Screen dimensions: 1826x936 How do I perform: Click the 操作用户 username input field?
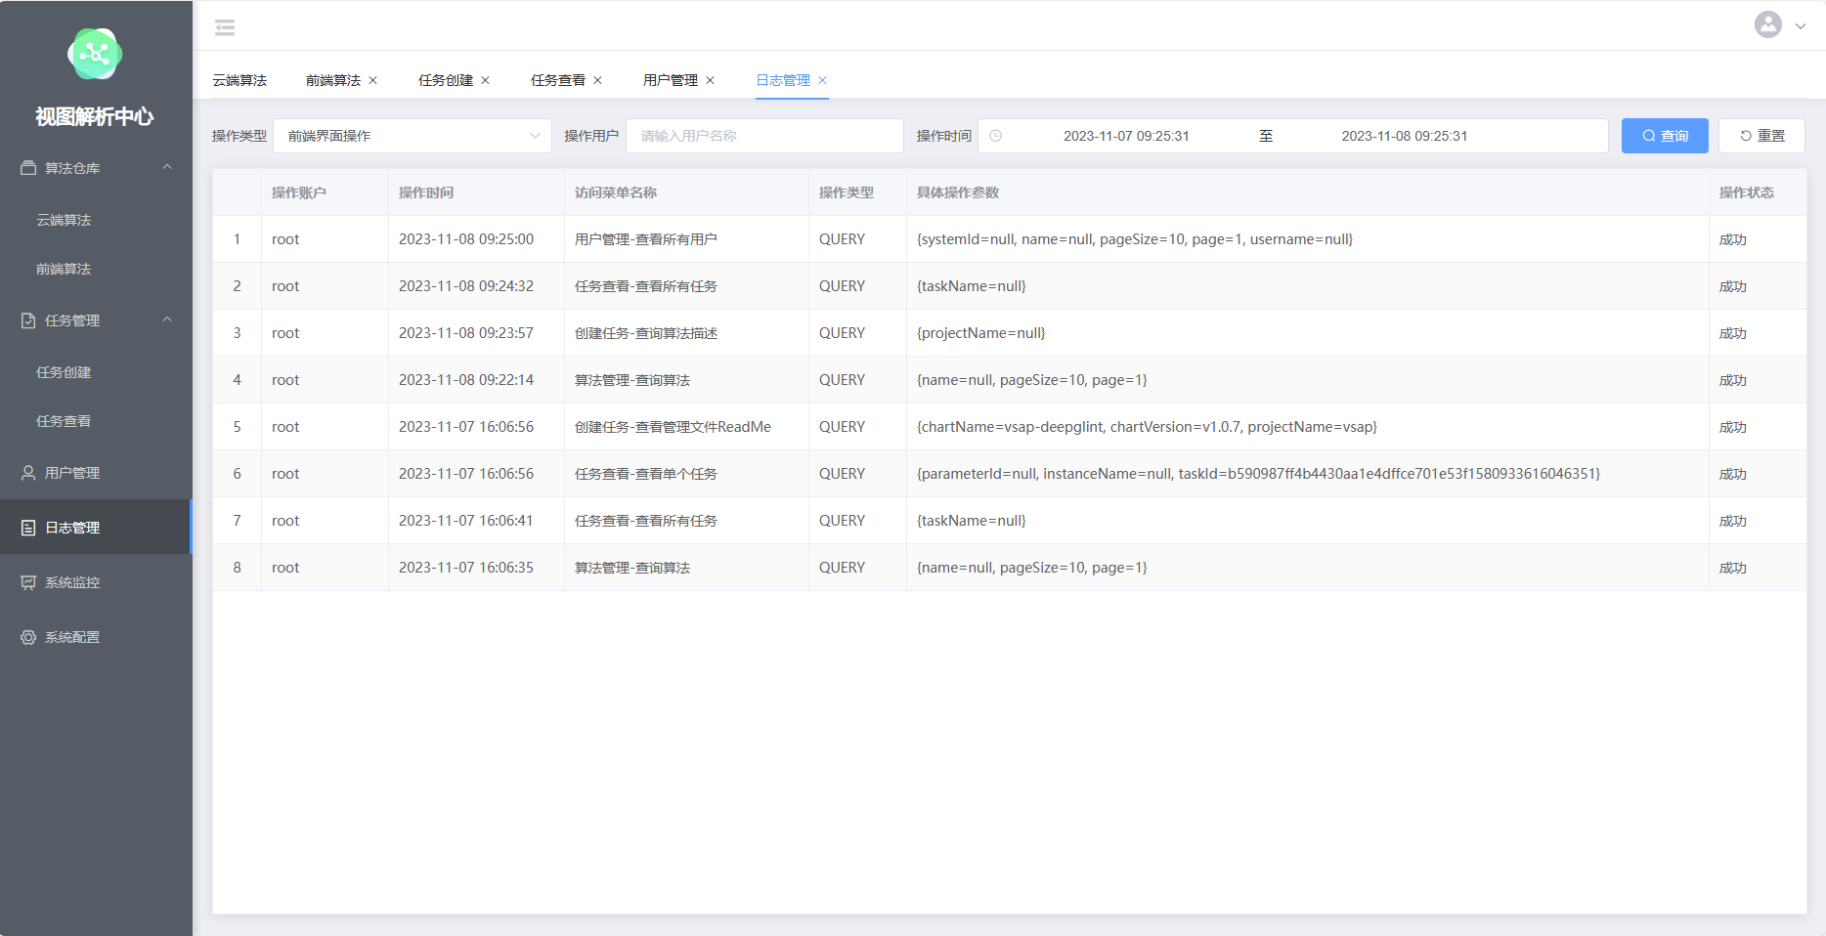point(764,136)
